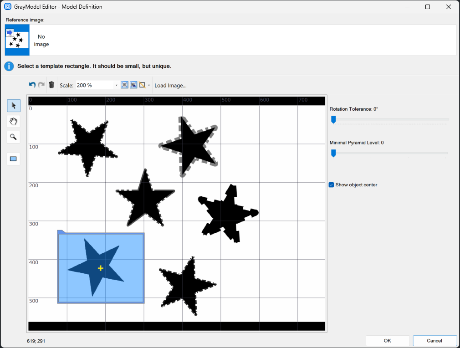Click the first fit-view icon after Scale
The image size is (460, 348).
pos(125,85)
